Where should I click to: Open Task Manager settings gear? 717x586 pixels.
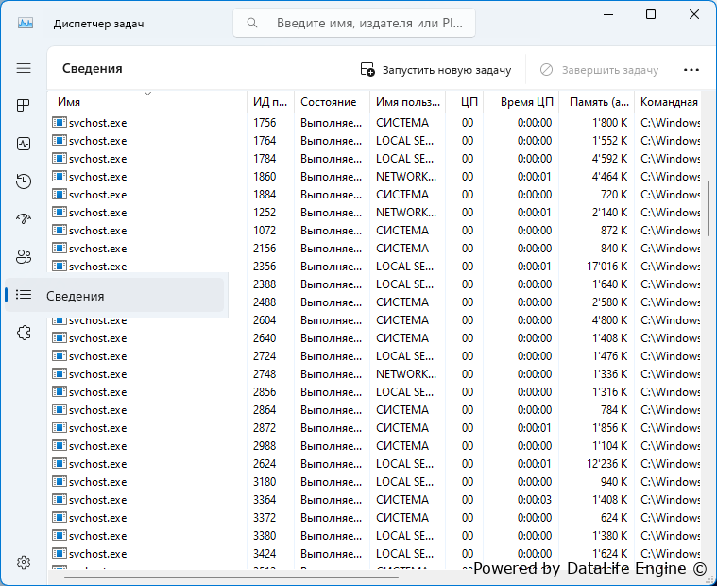coord(24,562)
